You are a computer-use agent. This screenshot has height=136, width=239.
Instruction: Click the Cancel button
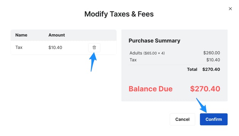(182, 119)
